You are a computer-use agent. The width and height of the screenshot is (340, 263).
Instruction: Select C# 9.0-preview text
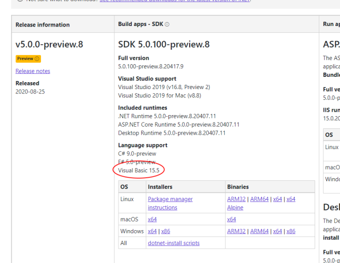coord(137,154)
